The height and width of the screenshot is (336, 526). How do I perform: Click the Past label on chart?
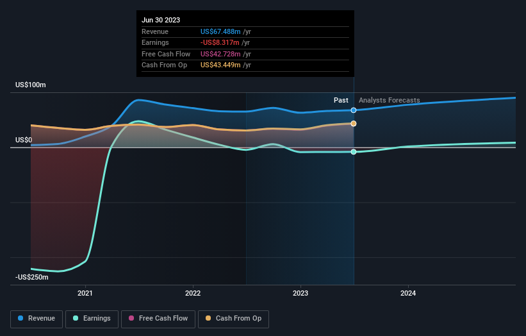coord(341,100)
